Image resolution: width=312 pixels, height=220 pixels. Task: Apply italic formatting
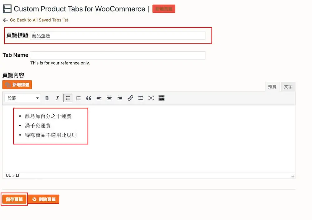(x=57, y=98)
